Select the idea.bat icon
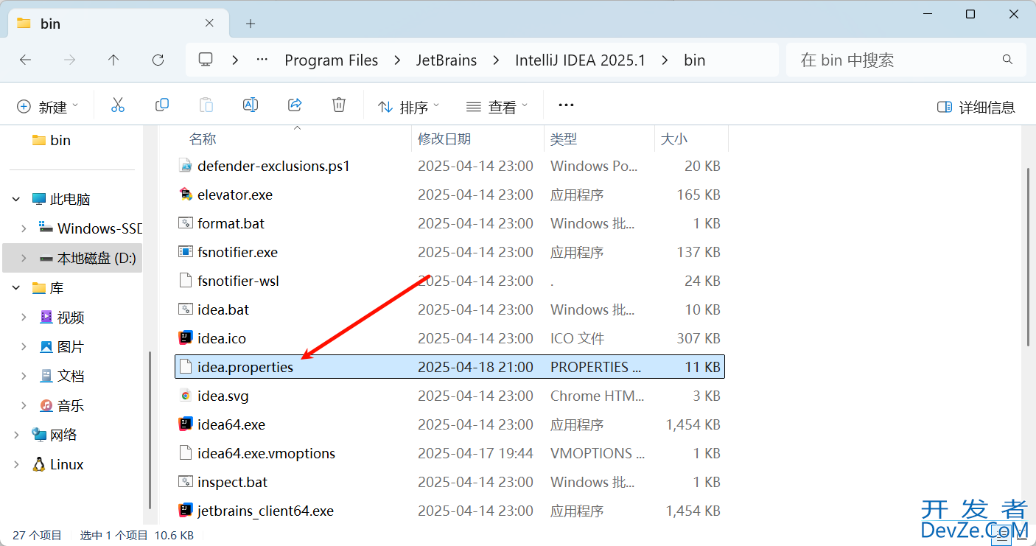The image size is (1036, 546). (x=186, y=309)
